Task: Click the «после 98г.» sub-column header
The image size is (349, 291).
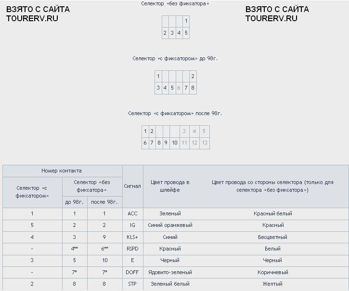Action: [x=104, y=202]
